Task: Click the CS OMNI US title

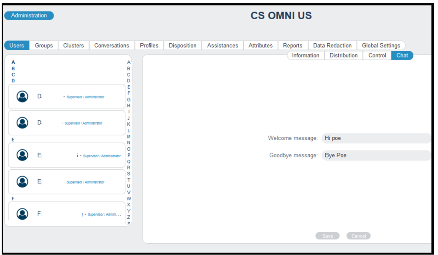Action: 281,15
